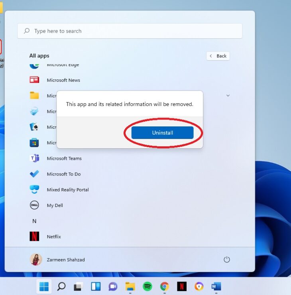This screenshot has height=295, width=291.
Task: Open the Microsoft To Do checkmark icon
Action: pyautogui.click(x=34, y=174)
